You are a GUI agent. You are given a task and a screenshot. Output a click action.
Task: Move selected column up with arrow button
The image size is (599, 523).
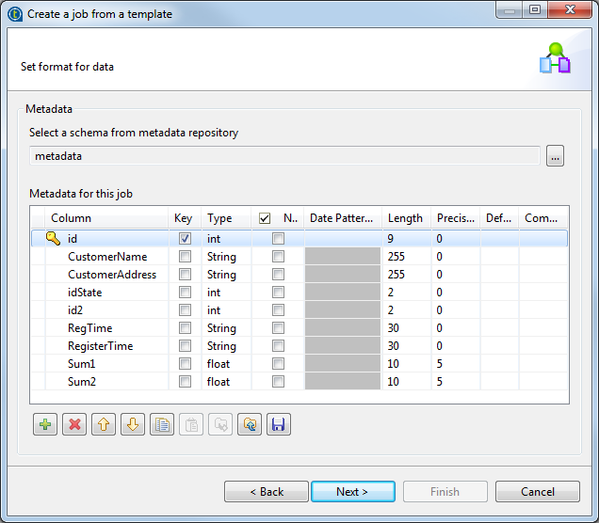[x=103, y=425]
